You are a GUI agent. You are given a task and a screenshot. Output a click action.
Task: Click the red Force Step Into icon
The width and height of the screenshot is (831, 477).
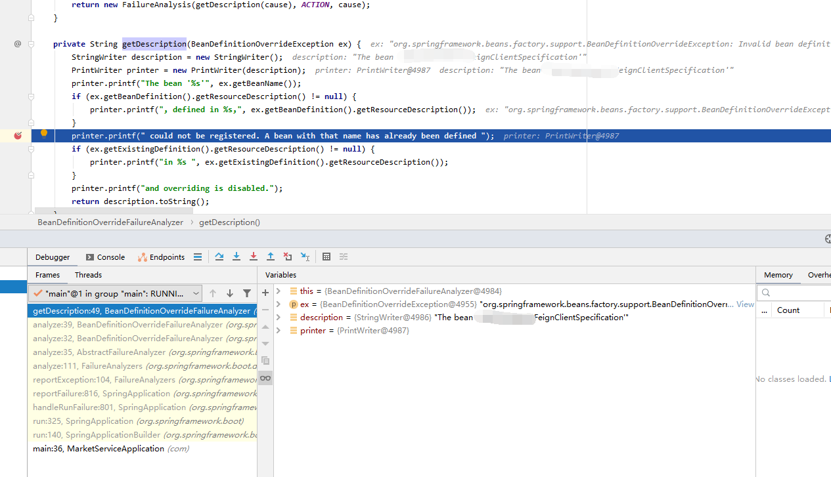tap(254, 257)
